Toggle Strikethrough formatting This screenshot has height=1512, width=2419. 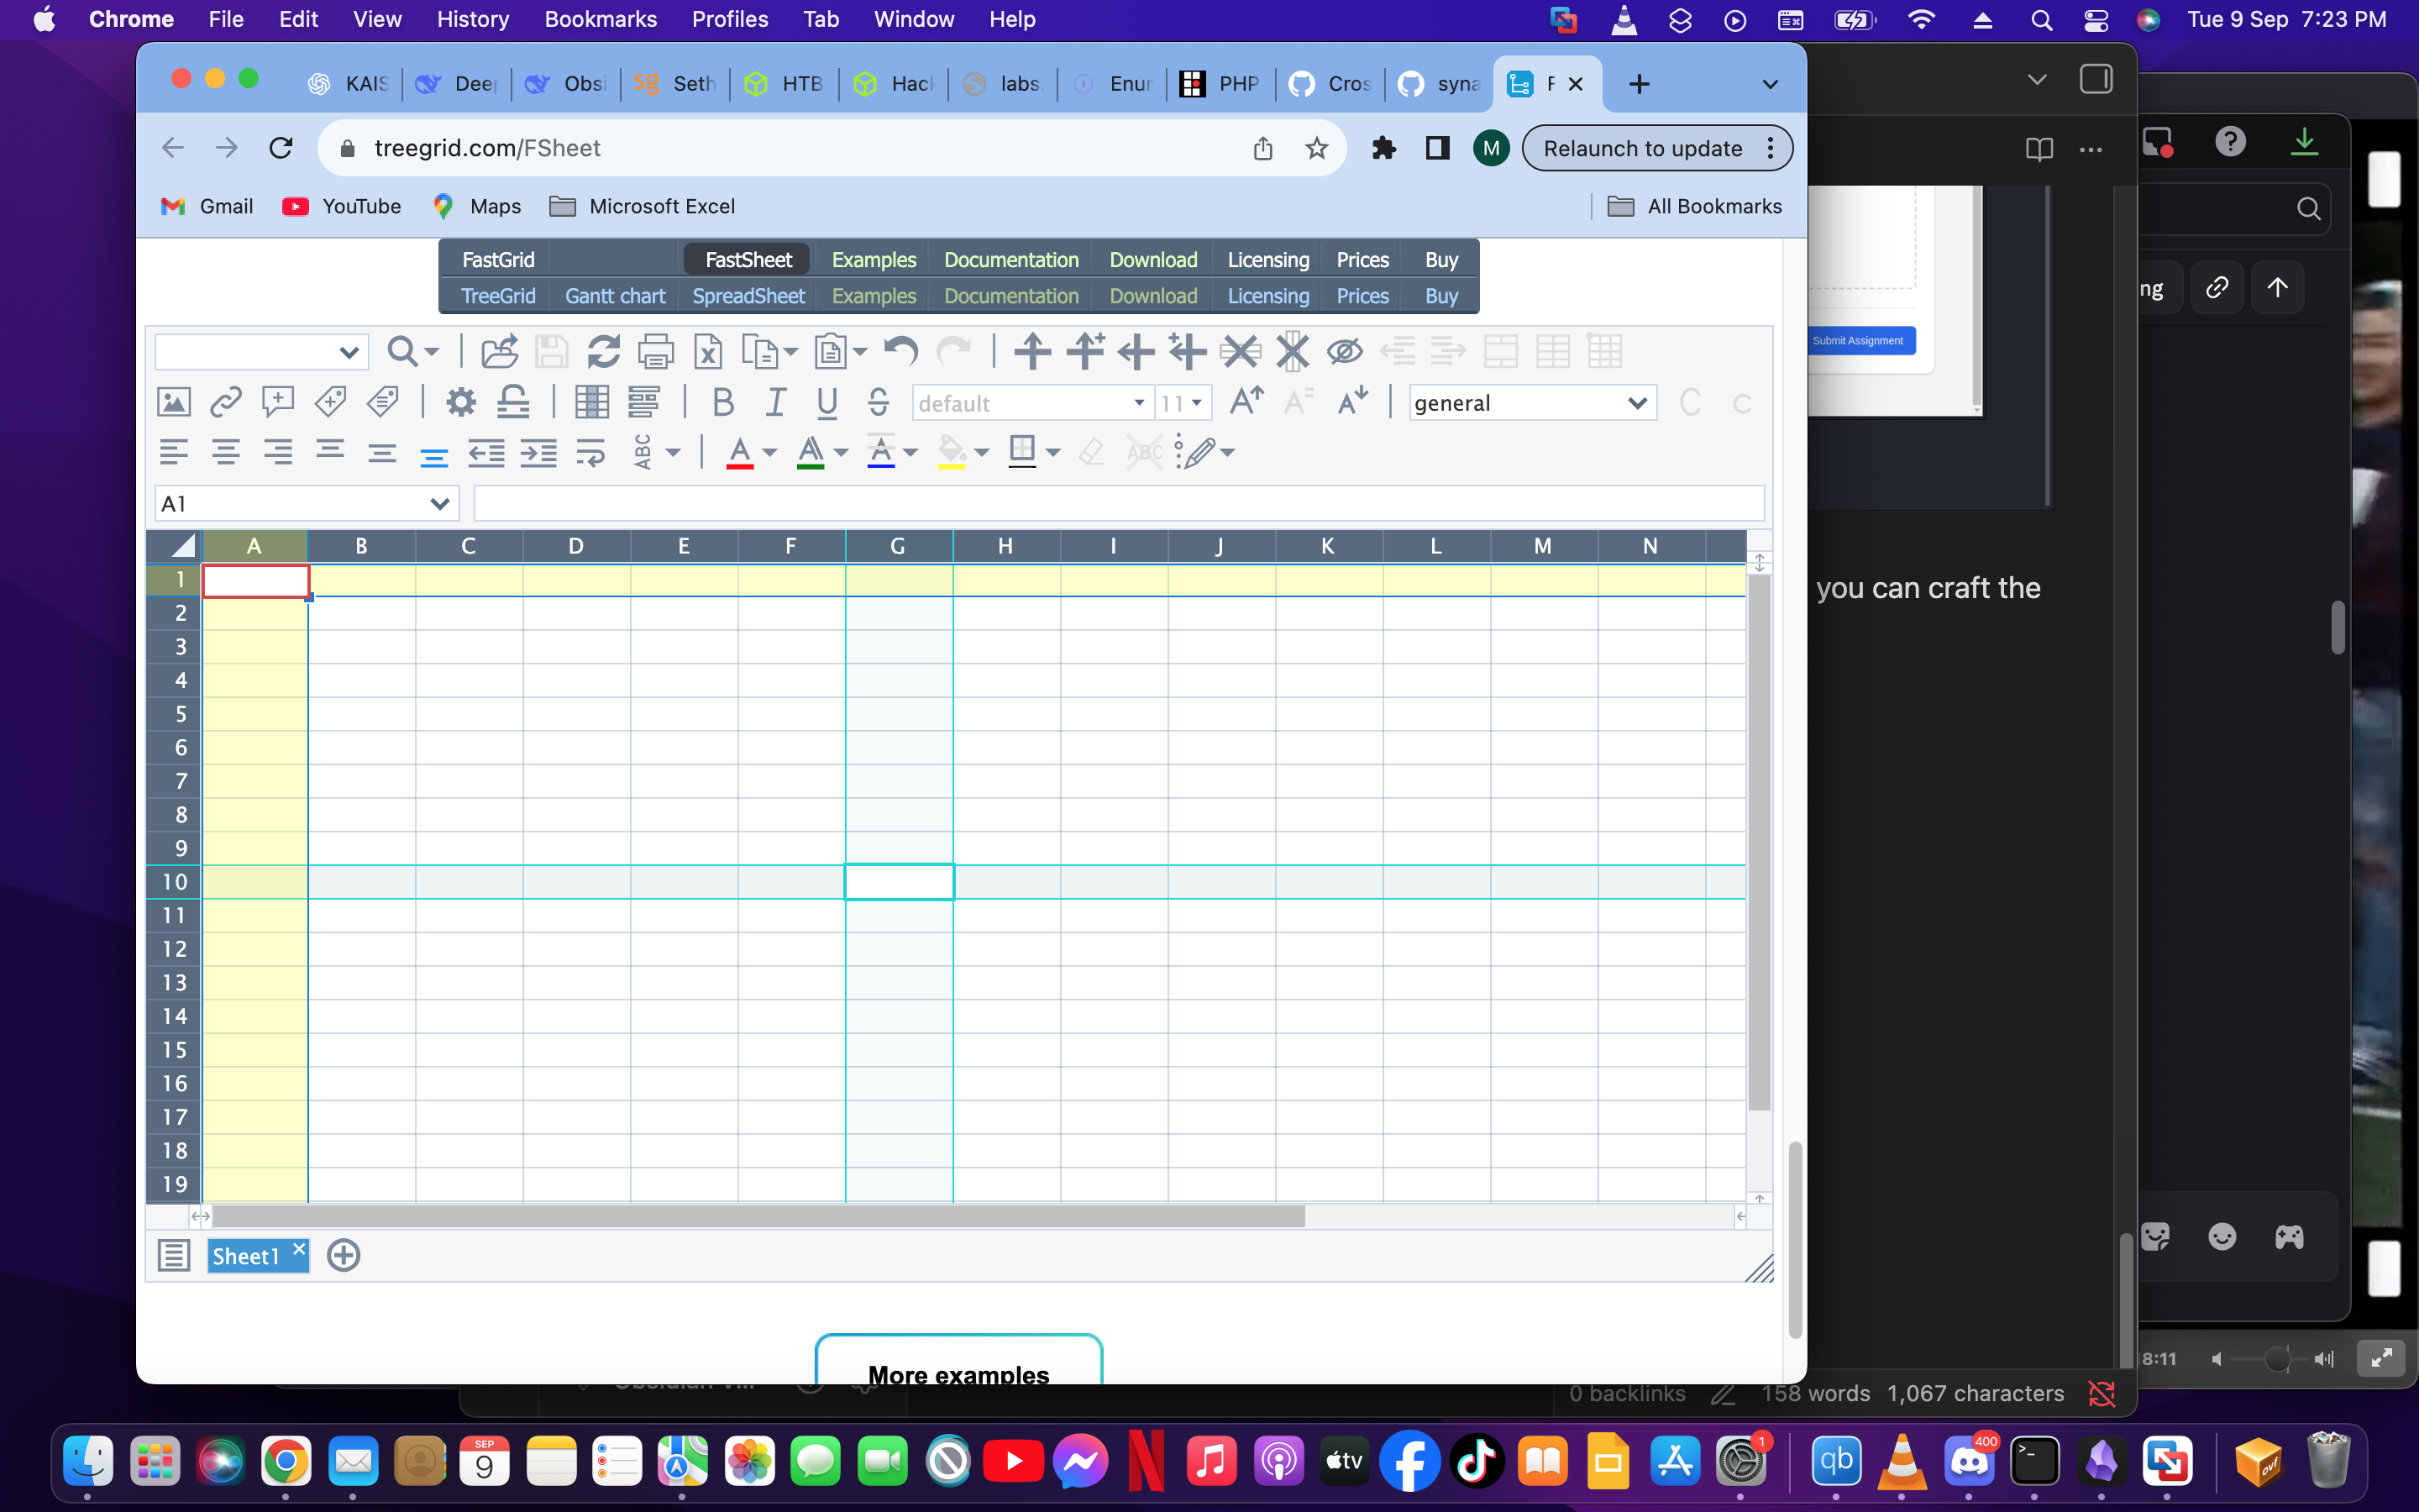879,402
